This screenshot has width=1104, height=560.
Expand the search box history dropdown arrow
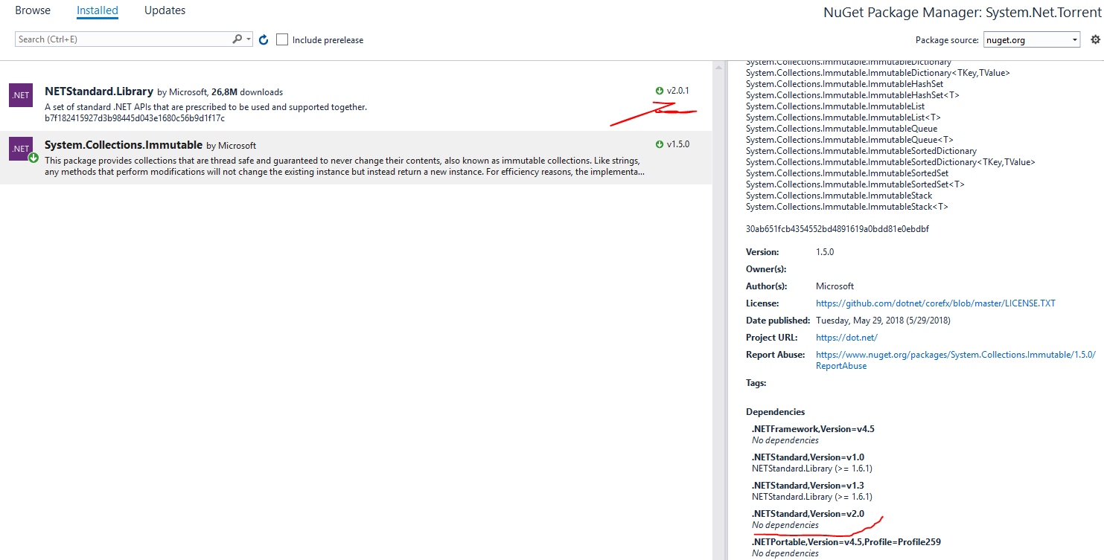pos(249,39)
